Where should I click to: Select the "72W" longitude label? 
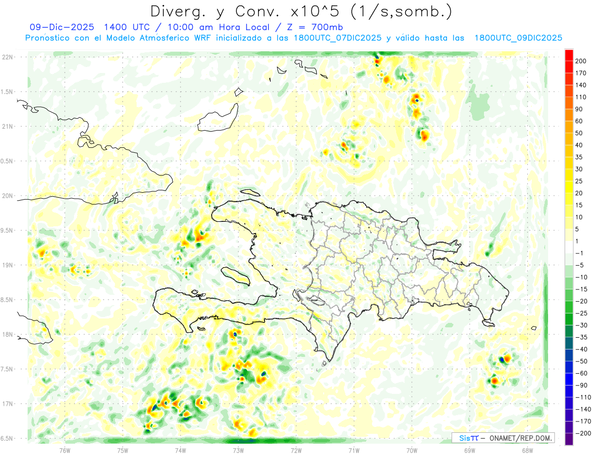296,450
